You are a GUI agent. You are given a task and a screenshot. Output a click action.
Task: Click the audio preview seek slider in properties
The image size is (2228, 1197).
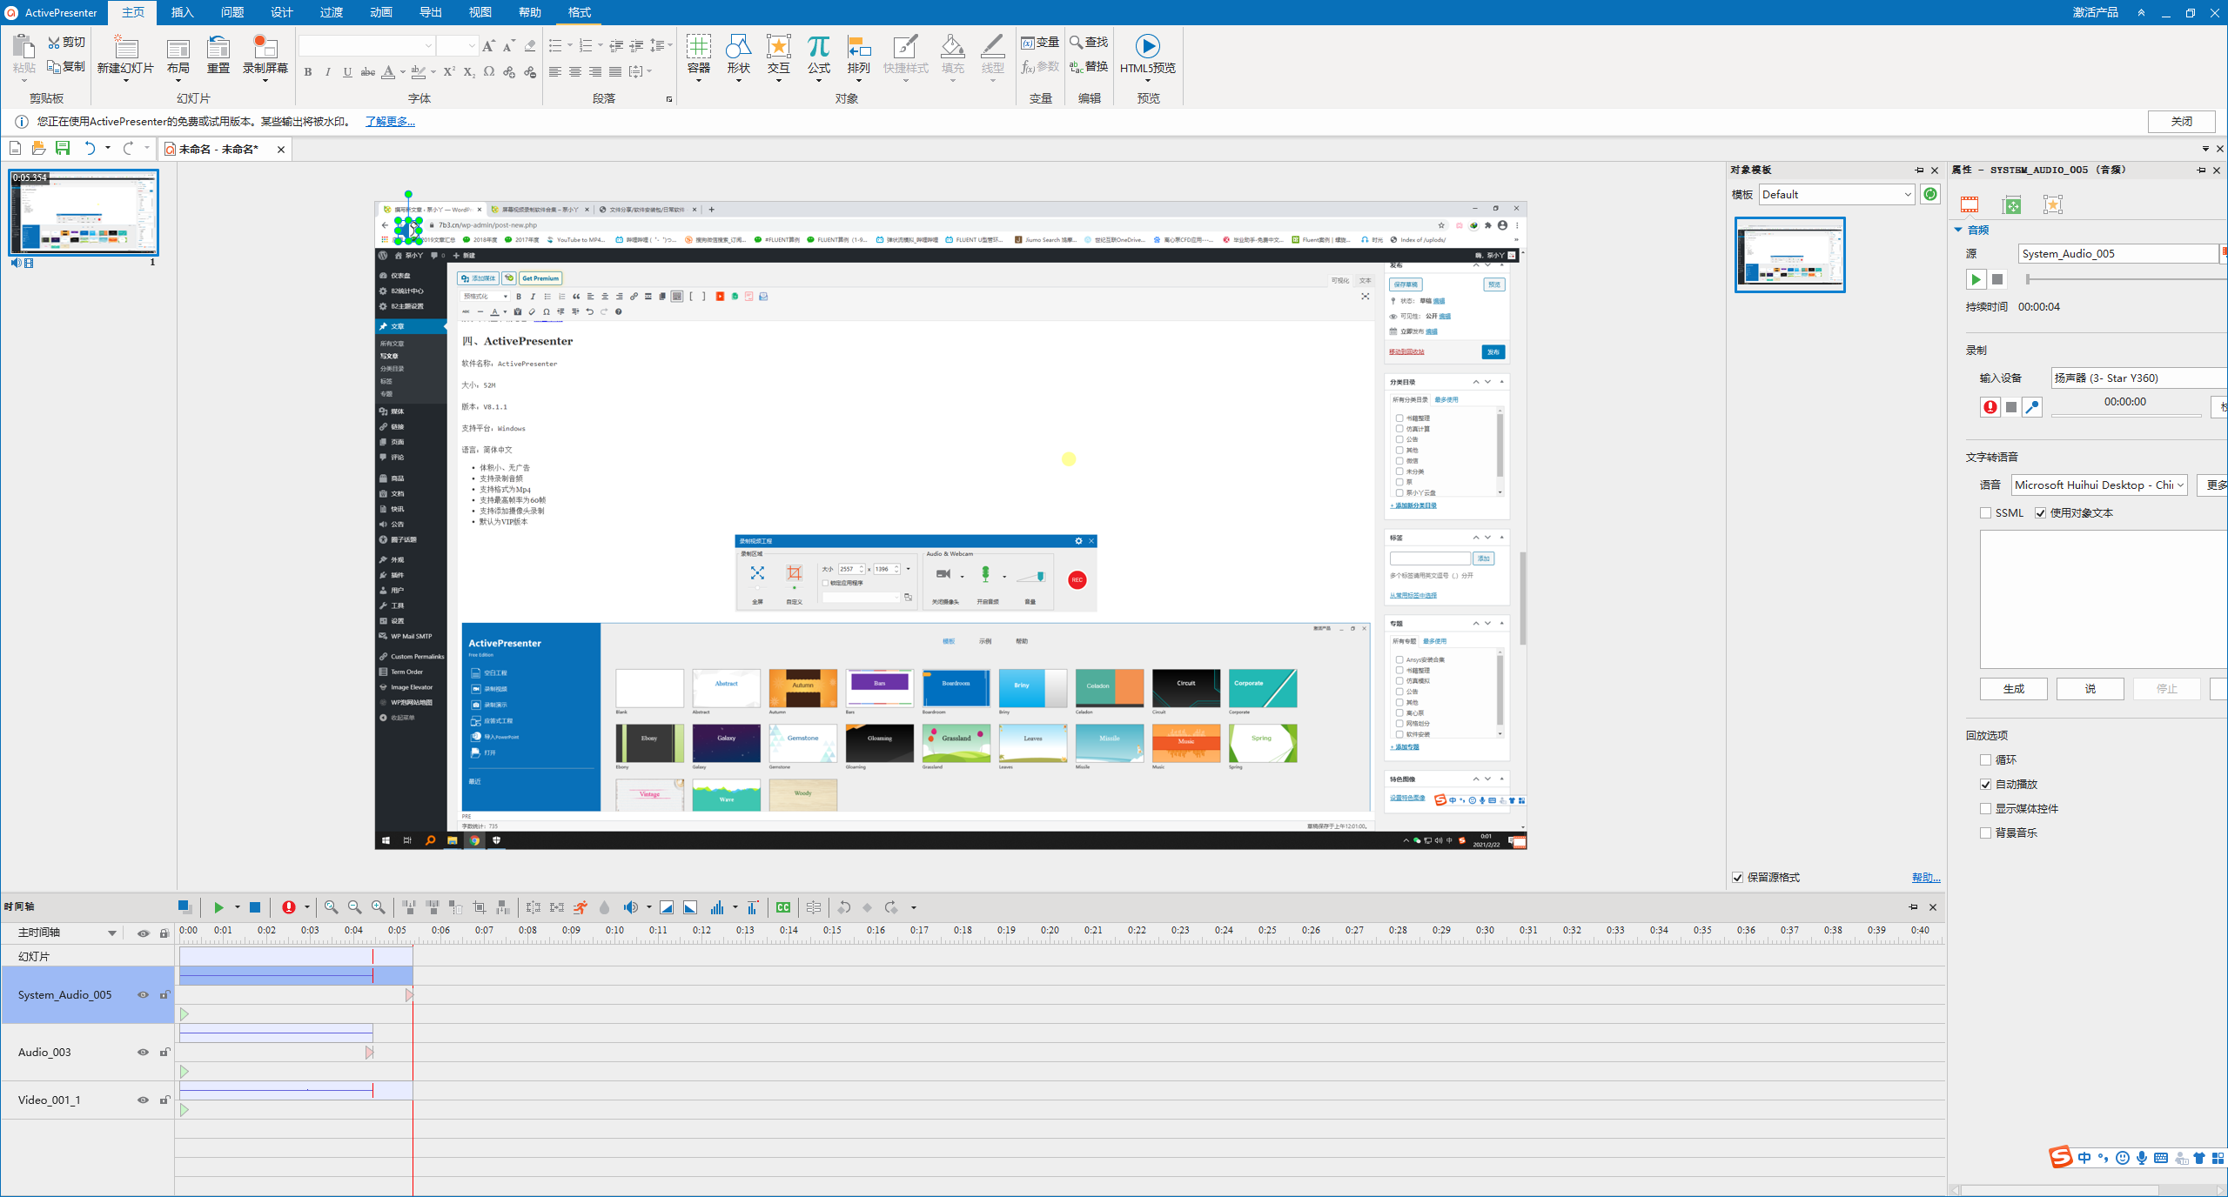pyautogui.click(x=2126, y=279)
